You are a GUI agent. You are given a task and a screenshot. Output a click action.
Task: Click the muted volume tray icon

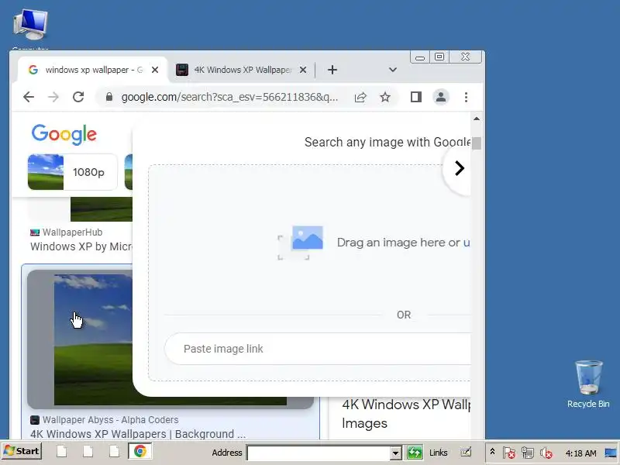click(x=546, y=453)
